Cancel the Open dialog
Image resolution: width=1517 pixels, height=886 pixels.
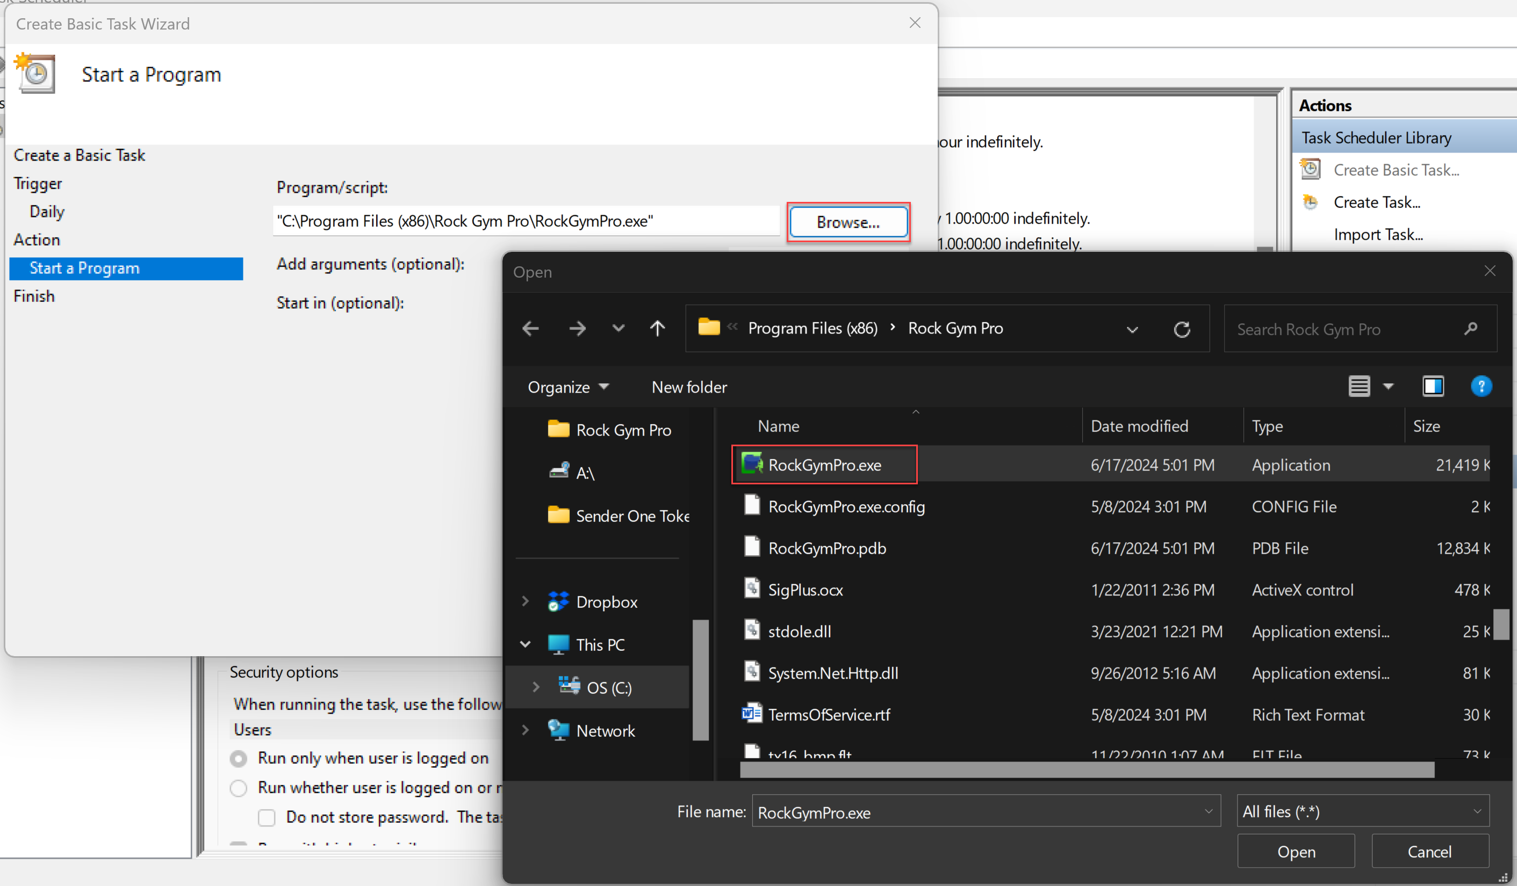pyautogui.click(x=1430, y=851)
